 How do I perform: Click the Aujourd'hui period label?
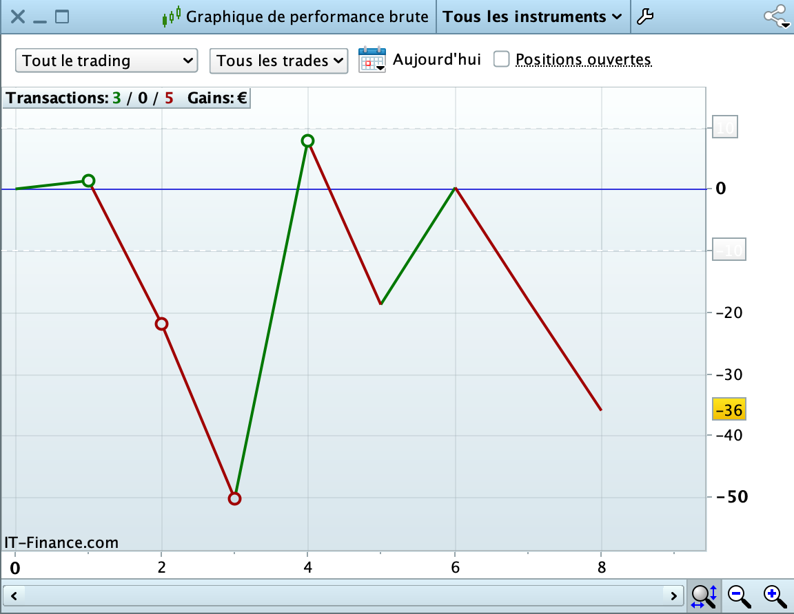tap(436, 60)
